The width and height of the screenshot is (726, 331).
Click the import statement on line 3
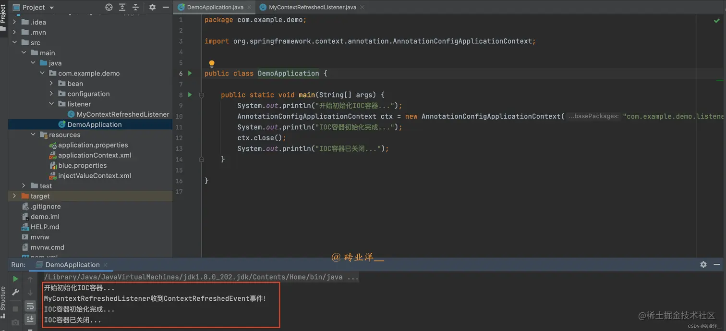pyautogui.click(x=370, y=41)
